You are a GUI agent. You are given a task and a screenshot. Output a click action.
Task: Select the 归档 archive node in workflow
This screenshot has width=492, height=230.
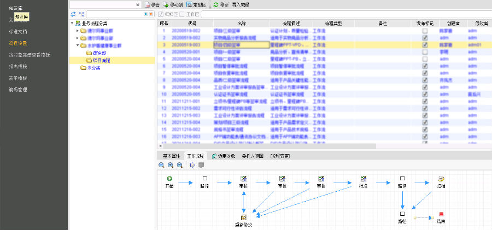tap(441, 179)
